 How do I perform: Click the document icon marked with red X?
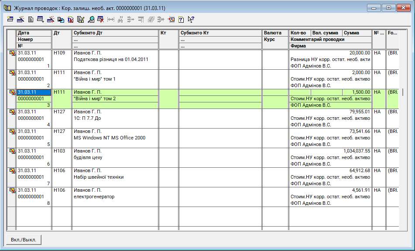pos(71,19)
